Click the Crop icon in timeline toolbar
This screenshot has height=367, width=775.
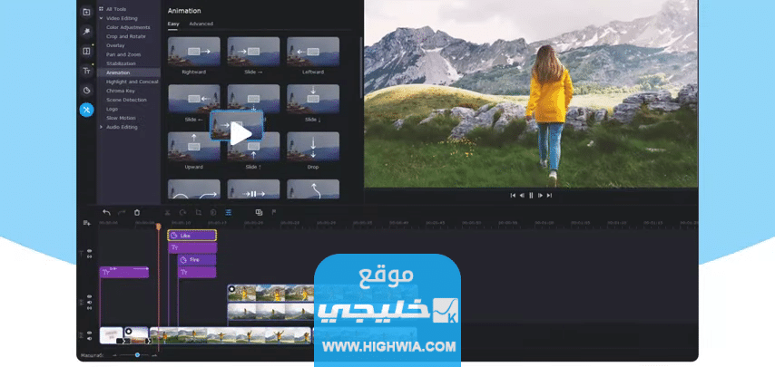click(198, 213)
